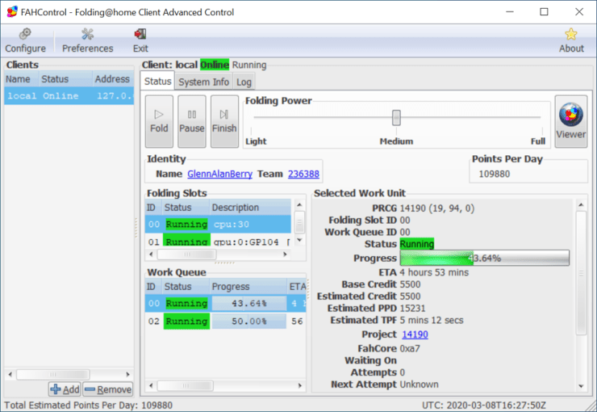Click the UTC timestamp in status bar

(x=484, y=406)
